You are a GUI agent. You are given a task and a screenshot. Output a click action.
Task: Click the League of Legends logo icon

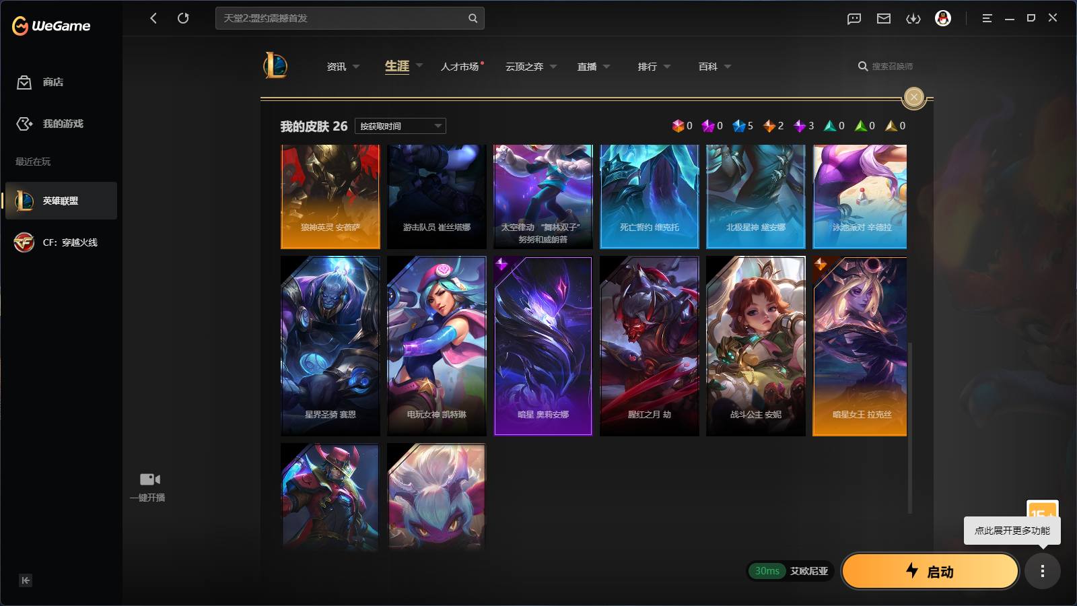pos(275,65)
